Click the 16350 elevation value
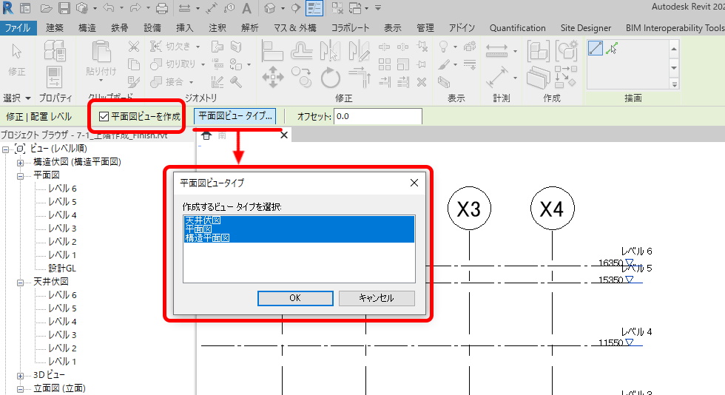This screenshot has width=725, height=395. click(x=610, y=263)
